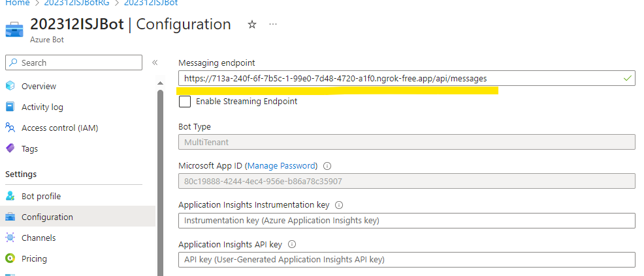
Task: Click the Access control (IAM) people icon
Action: point(10,128)
